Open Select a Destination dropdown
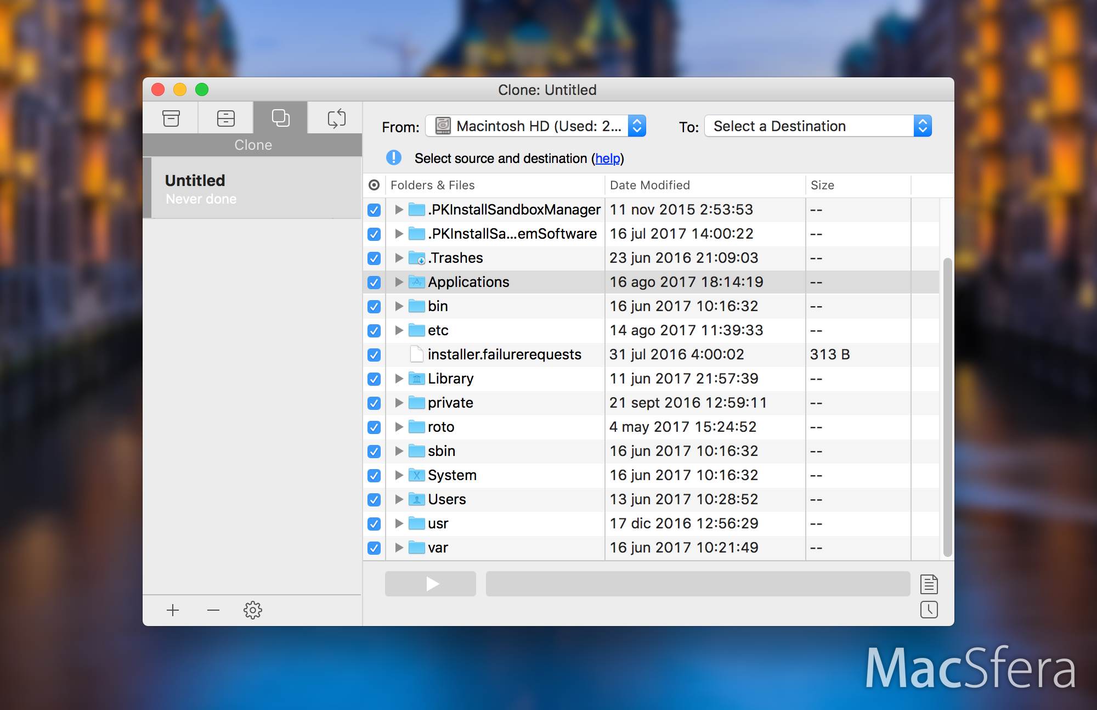The image size is (1097, 710). coord(817,126)
